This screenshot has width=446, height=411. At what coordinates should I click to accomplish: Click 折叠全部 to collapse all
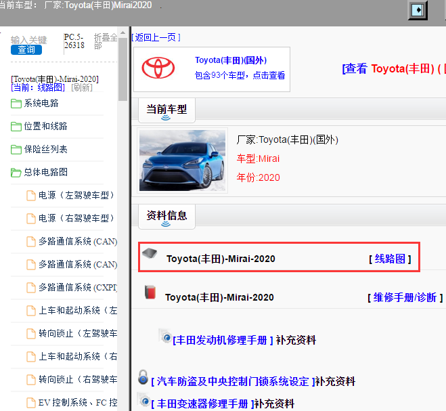click(x=106, y=41)
